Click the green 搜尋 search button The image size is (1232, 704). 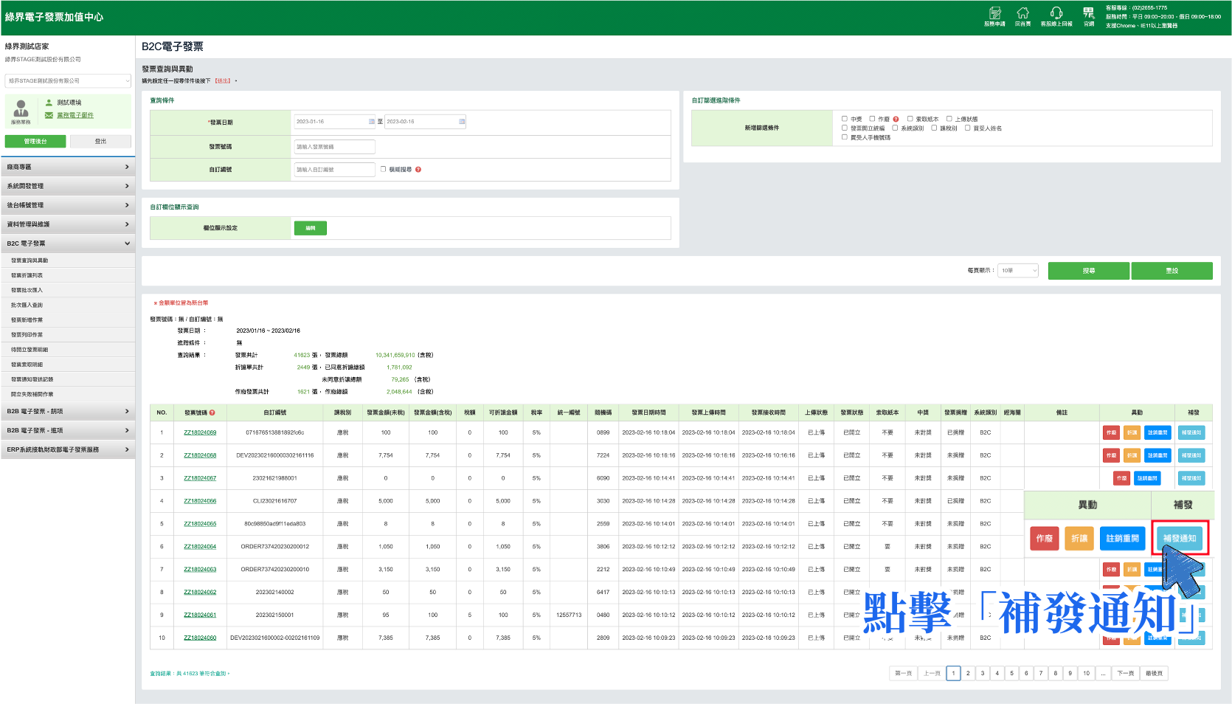(x=1089, y=271)
